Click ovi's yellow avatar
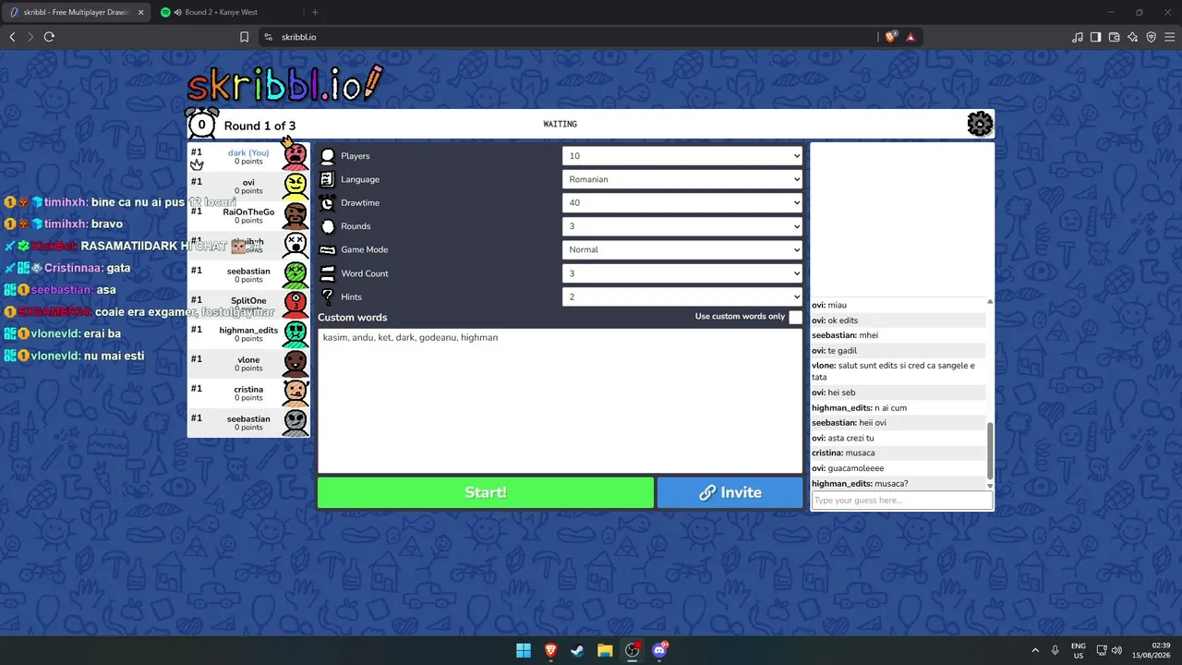The image size is (1182, 665). click(295, 187)
